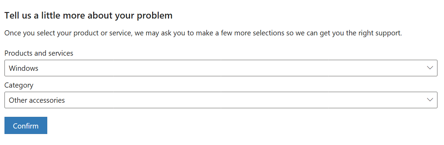Click the selected "Other accessories" value text
The image size is (444, 145).
37,100
